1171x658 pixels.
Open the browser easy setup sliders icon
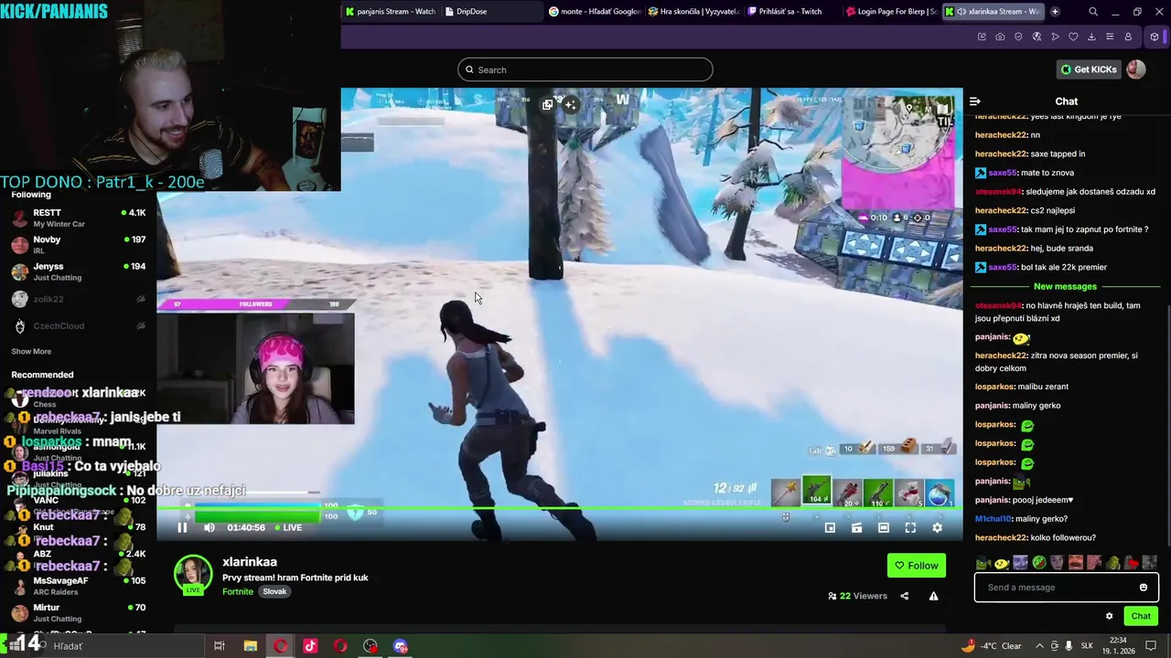coord(1110,37)
